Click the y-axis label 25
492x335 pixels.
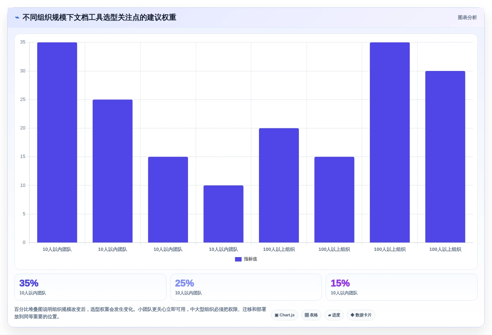click(23, 99)
